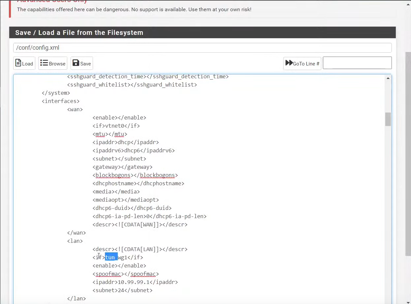Screen dimensions: 411x304
Task: Focus the /conf/config.xml file path field
Action: coord(202,48)
